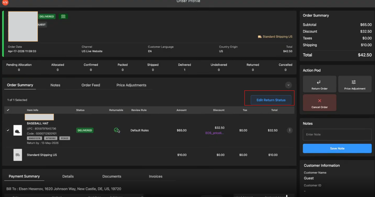375x197 pixels.
Task: Open the Order Feed tab
Action: coord(91,85)
